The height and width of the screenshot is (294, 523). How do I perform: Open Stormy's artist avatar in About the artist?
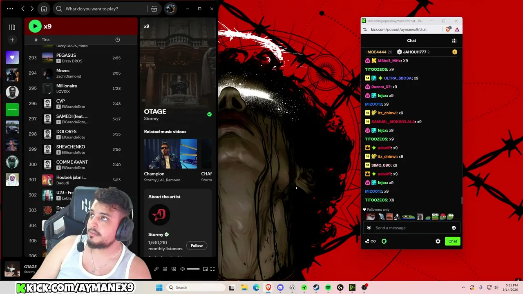point(159,215)
